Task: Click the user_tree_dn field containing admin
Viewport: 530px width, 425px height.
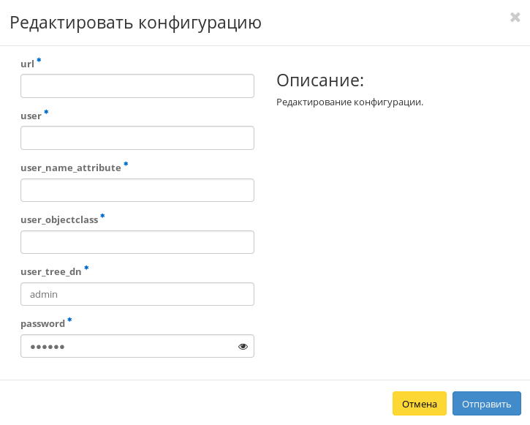Action: click(137, 294)
